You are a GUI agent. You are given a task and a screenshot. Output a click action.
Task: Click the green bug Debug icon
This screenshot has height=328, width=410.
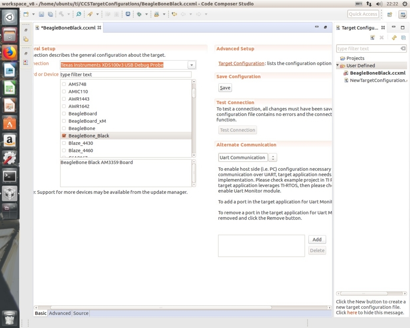pos(139,14)
